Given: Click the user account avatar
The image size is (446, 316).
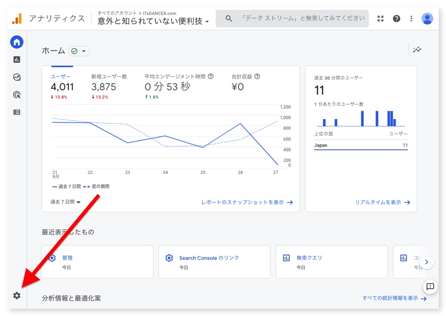Looking at the screenshot, I should 427,18.
